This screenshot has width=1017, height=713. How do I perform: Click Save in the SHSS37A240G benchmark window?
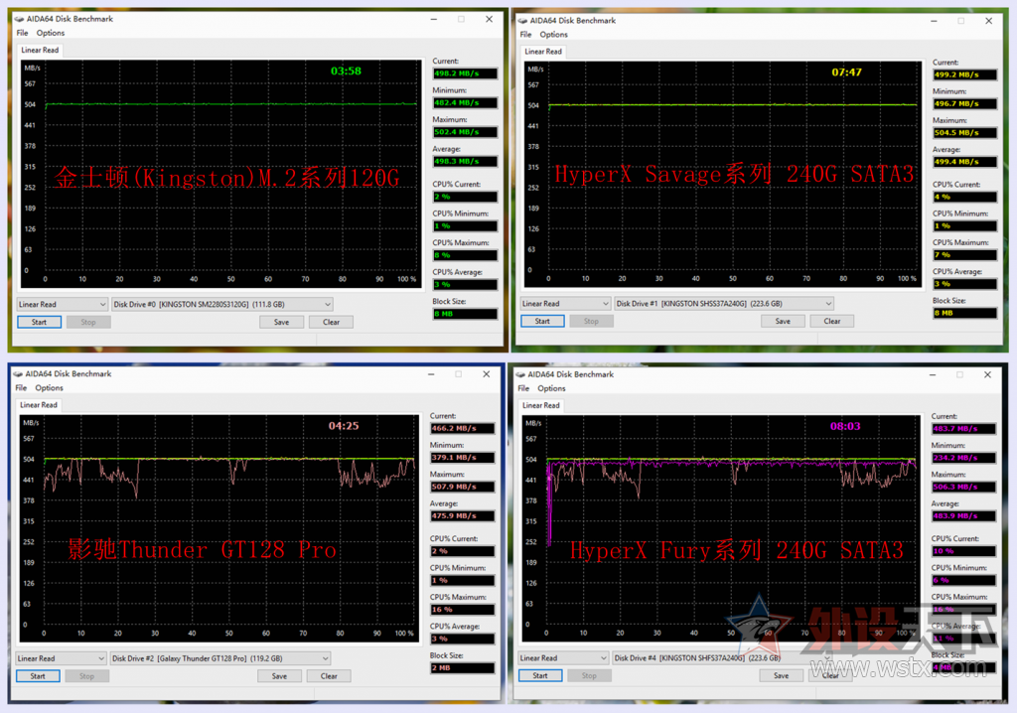pos(783,321)
